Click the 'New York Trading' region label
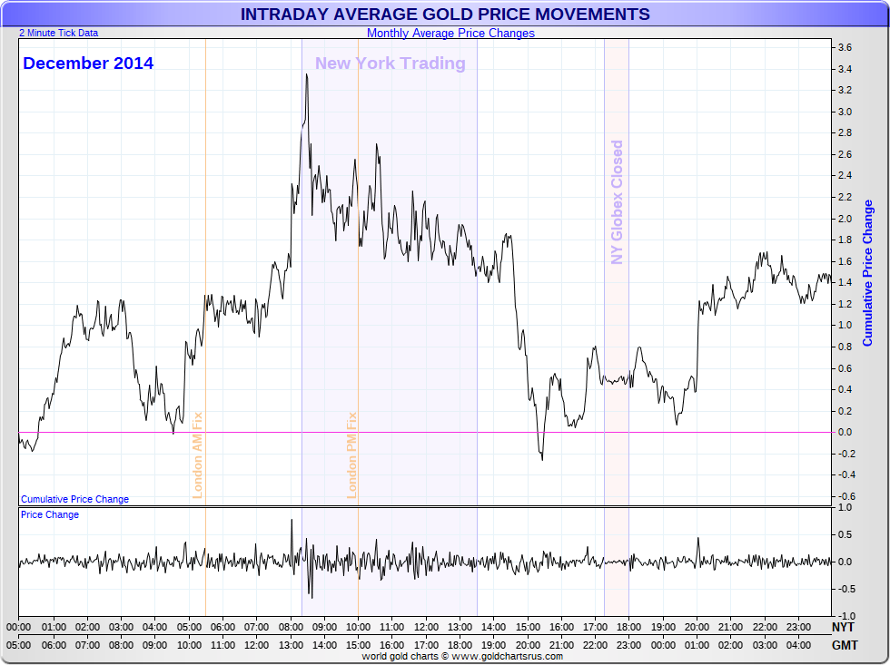890x665 pixels. pos(390,63)
